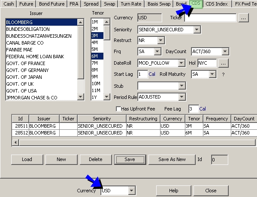Click the Hol NYC input field
Image resolution: width=257 pixels, height=197 pixels.
click(207, 63)
